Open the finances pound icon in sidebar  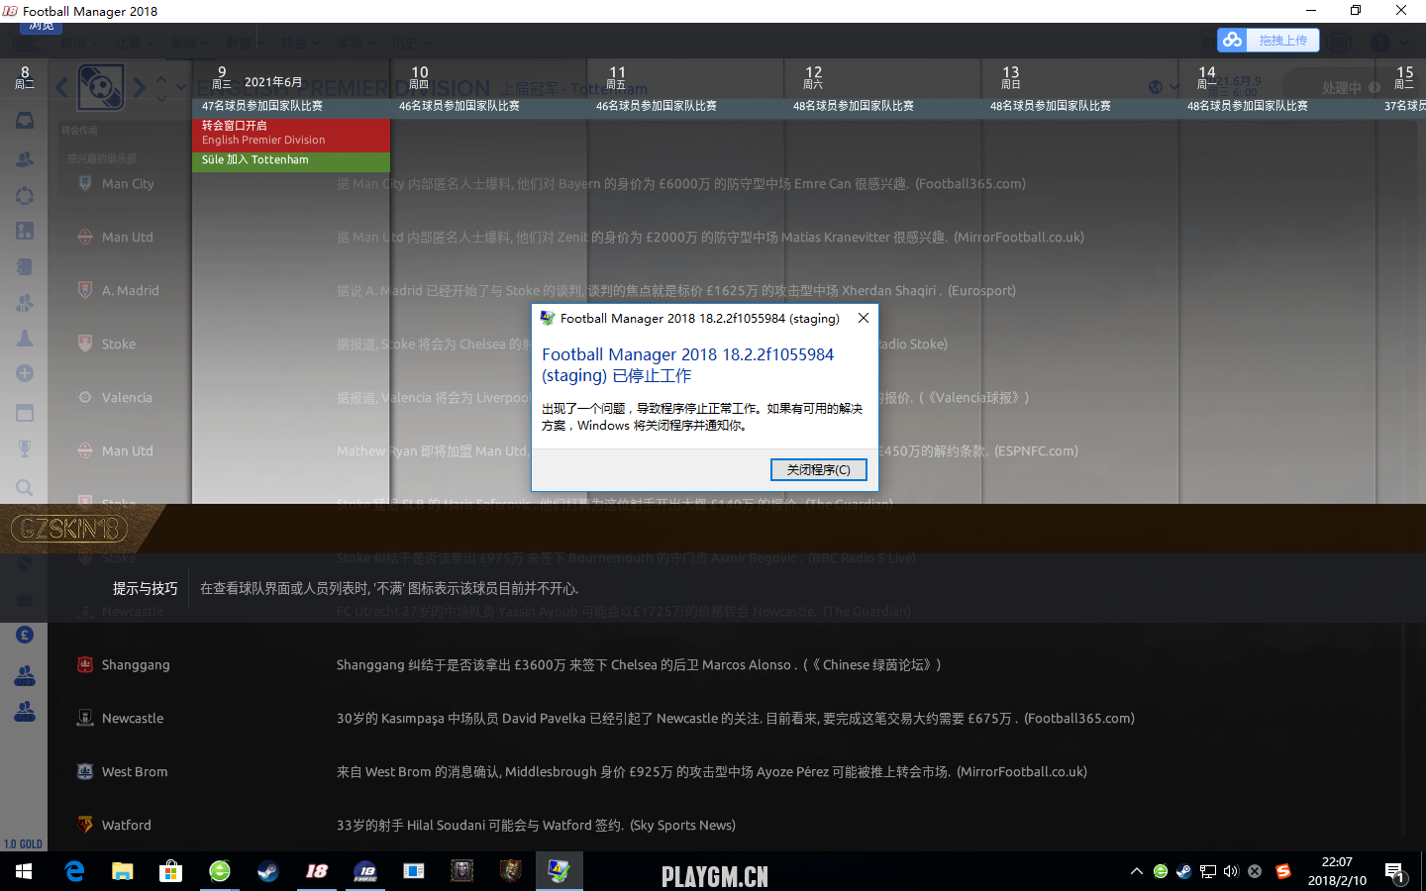pos(25,635)
